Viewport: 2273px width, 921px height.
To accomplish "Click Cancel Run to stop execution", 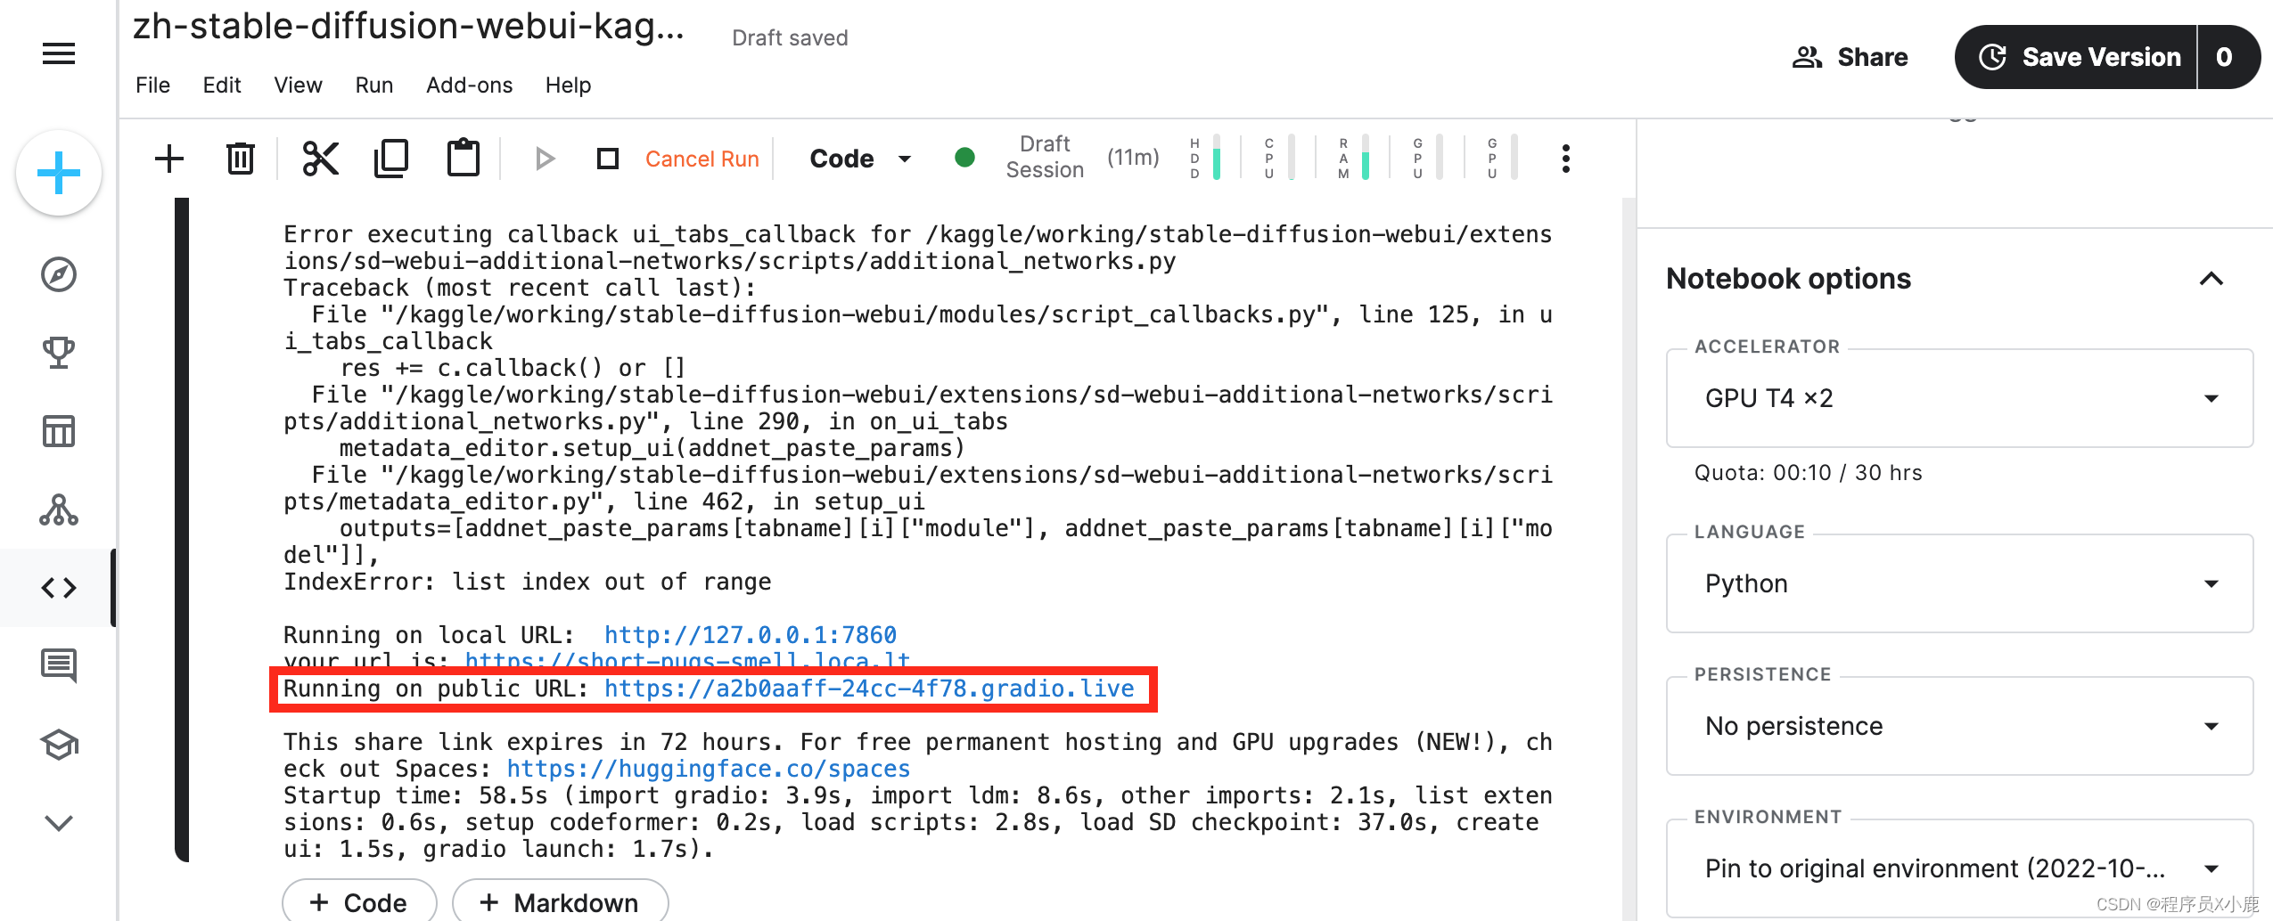I will pos(702,158).
